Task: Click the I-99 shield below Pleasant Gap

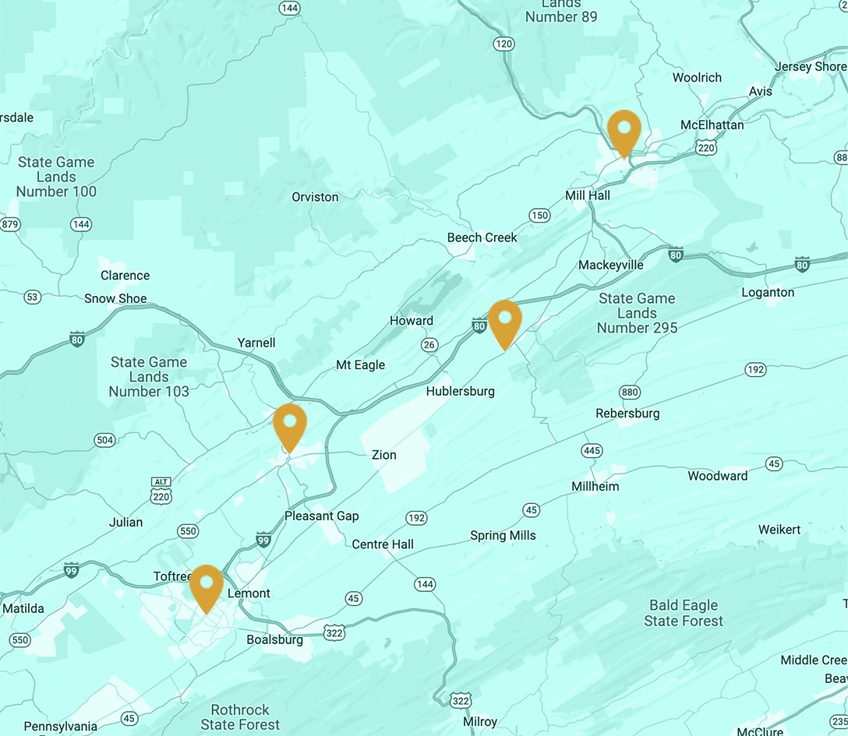Action: 263,540
